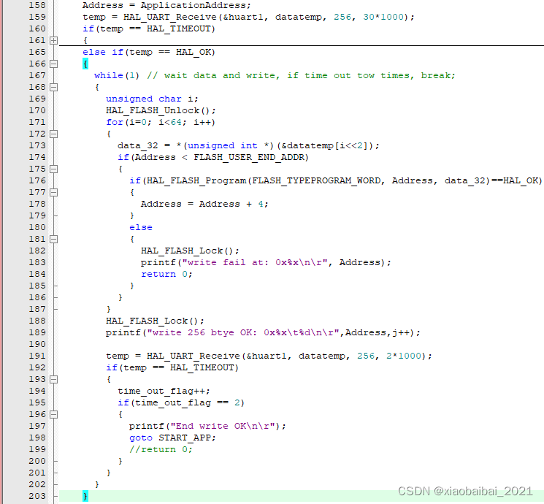544x504 pixels.
Task: Click the for loop statement on line 171
Action: (161, 122)
